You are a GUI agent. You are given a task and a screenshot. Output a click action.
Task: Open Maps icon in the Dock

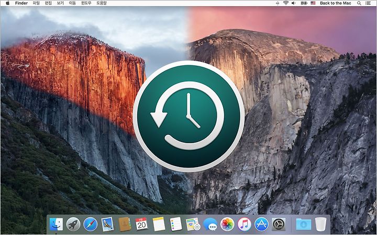point(193,224)
